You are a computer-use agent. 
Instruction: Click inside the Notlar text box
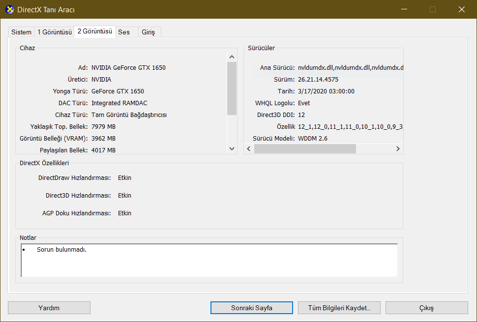coord(209,260)
